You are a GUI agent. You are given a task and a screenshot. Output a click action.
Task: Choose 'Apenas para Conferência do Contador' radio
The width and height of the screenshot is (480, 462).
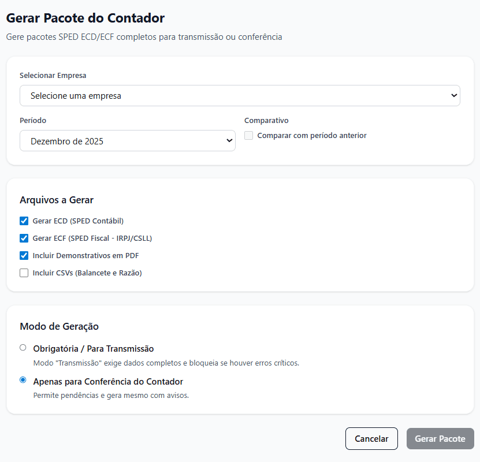[23, 380]
